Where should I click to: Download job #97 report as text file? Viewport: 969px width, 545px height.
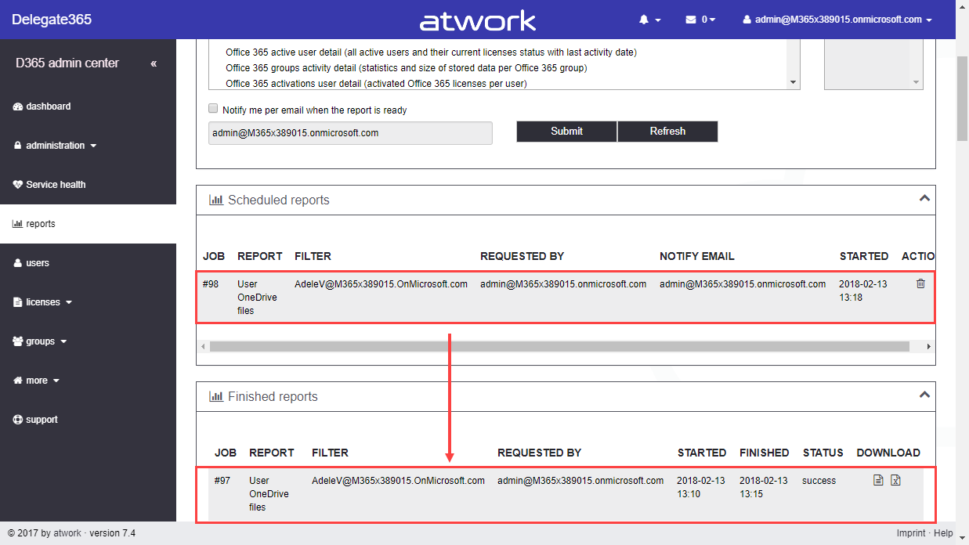[878, 481]
